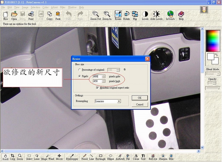Click the Zoom In toolbar icon
The width and height of the screenshot is (222, 162).
107,15
